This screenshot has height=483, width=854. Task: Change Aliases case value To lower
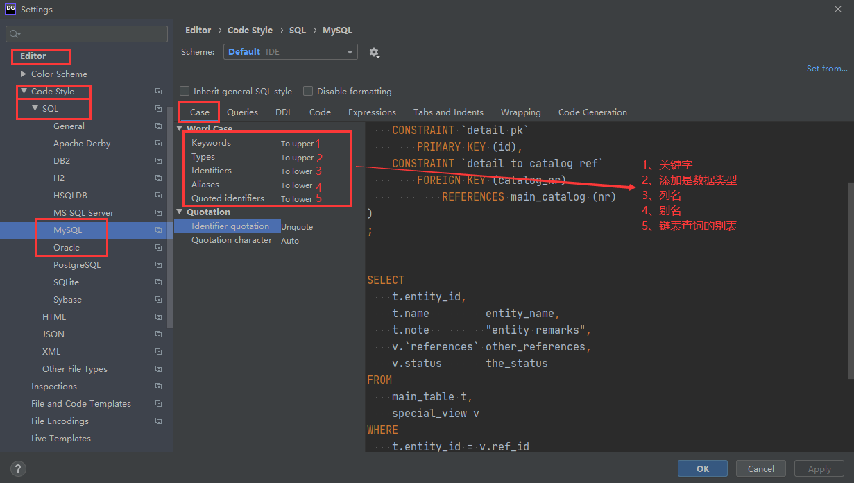click(296, 185)
